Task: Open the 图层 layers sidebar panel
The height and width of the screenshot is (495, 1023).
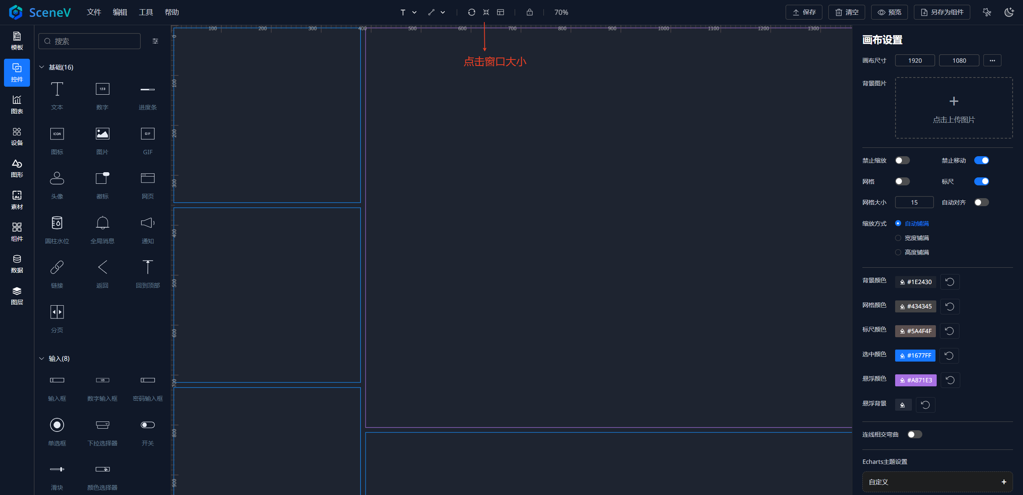Action: click(17, 296)
